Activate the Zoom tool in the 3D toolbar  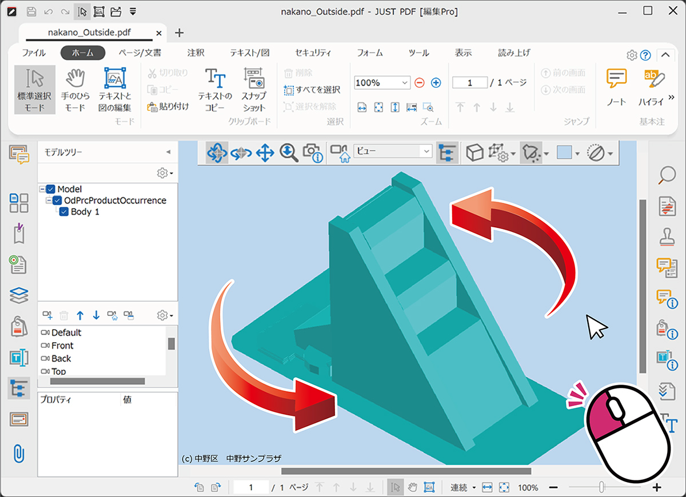(289, 153)
